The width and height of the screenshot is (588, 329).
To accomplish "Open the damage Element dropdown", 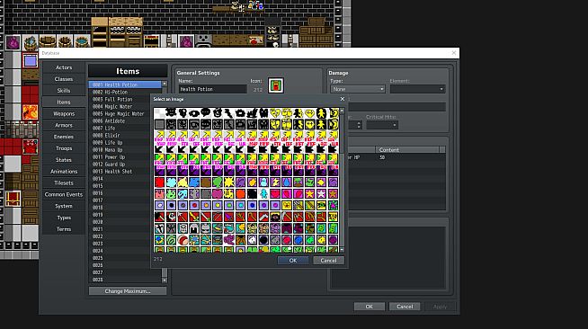I will (x=417, y=89).
